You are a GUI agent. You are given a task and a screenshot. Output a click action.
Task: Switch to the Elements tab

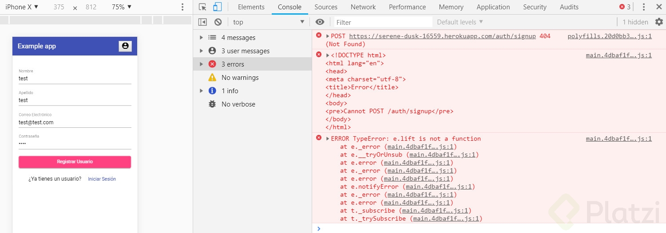tap(251, 7)
